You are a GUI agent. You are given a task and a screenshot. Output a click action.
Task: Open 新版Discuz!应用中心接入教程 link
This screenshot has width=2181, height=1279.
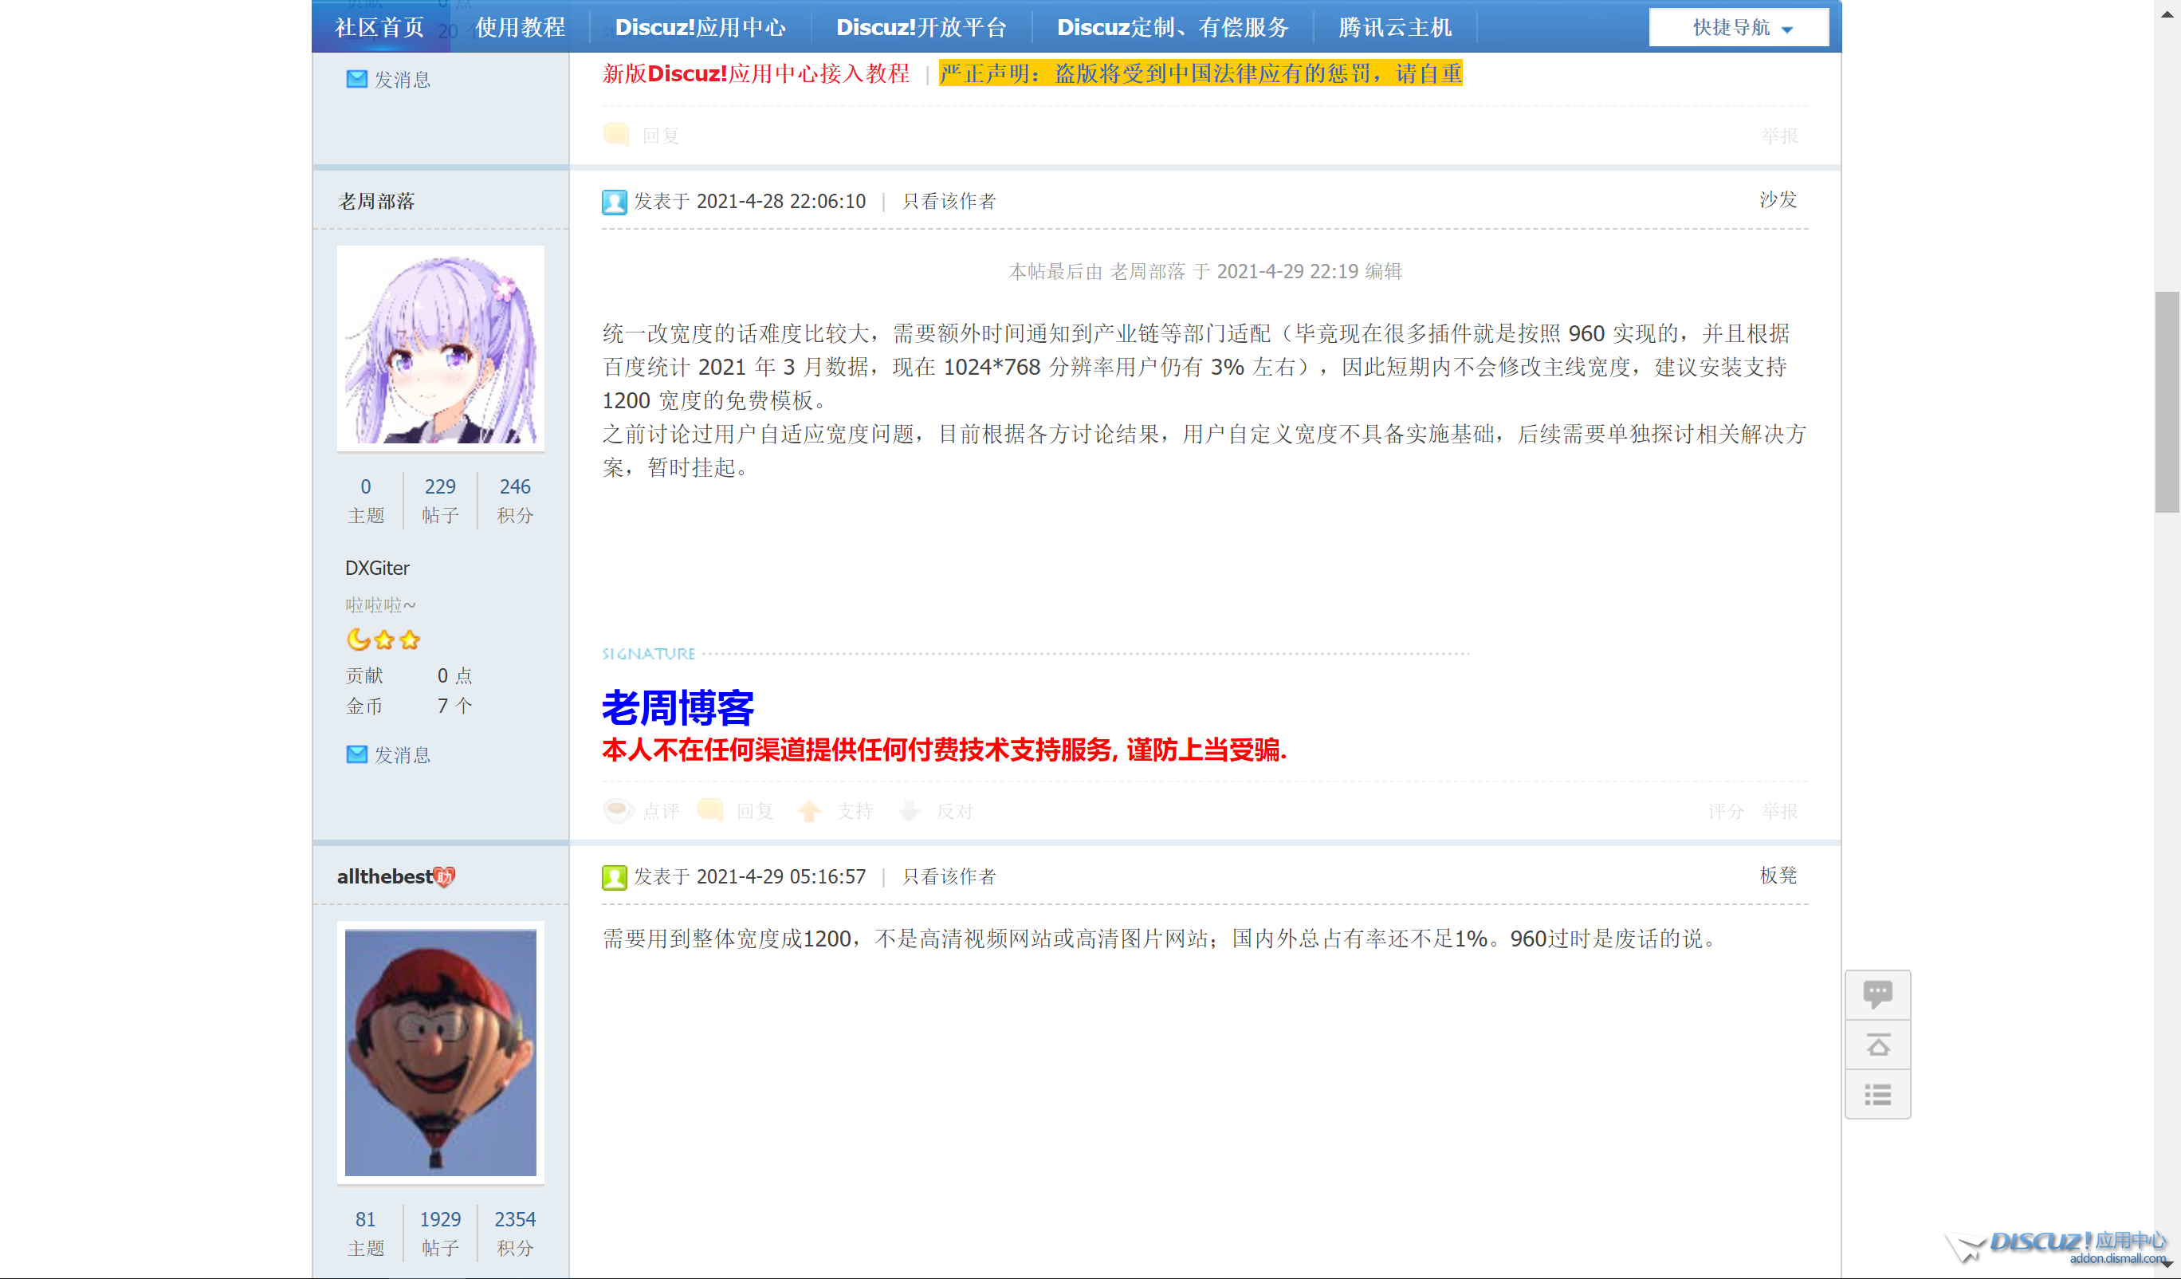pos(756,73)
